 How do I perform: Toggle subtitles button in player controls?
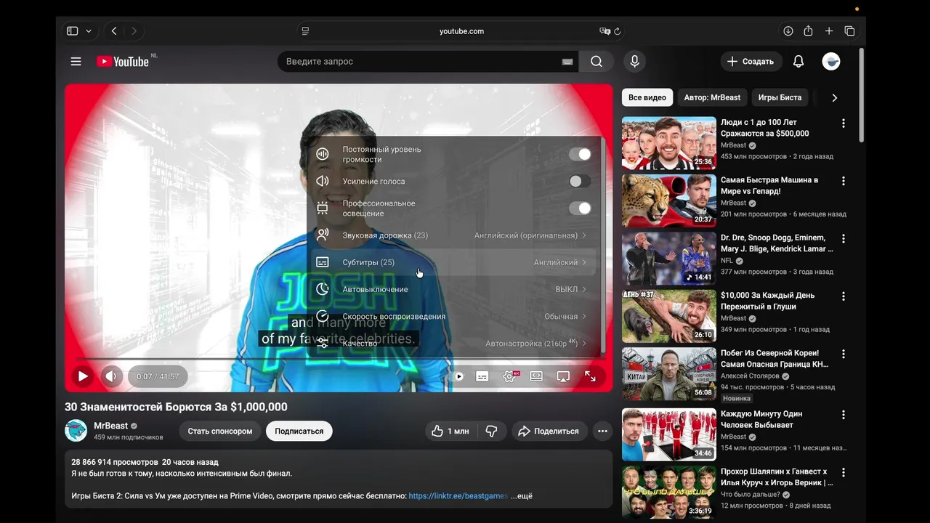click(x=482, y=376)
